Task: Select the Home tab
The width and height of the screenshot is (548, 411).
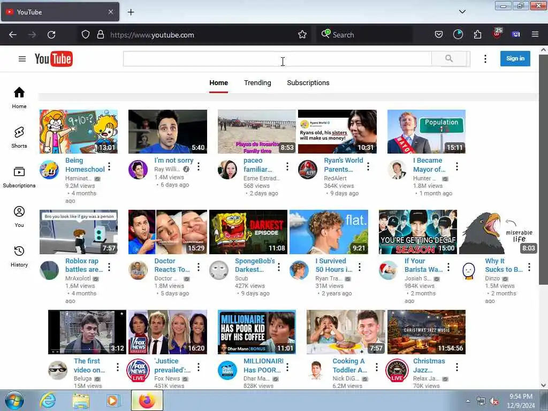Action: 219,83
